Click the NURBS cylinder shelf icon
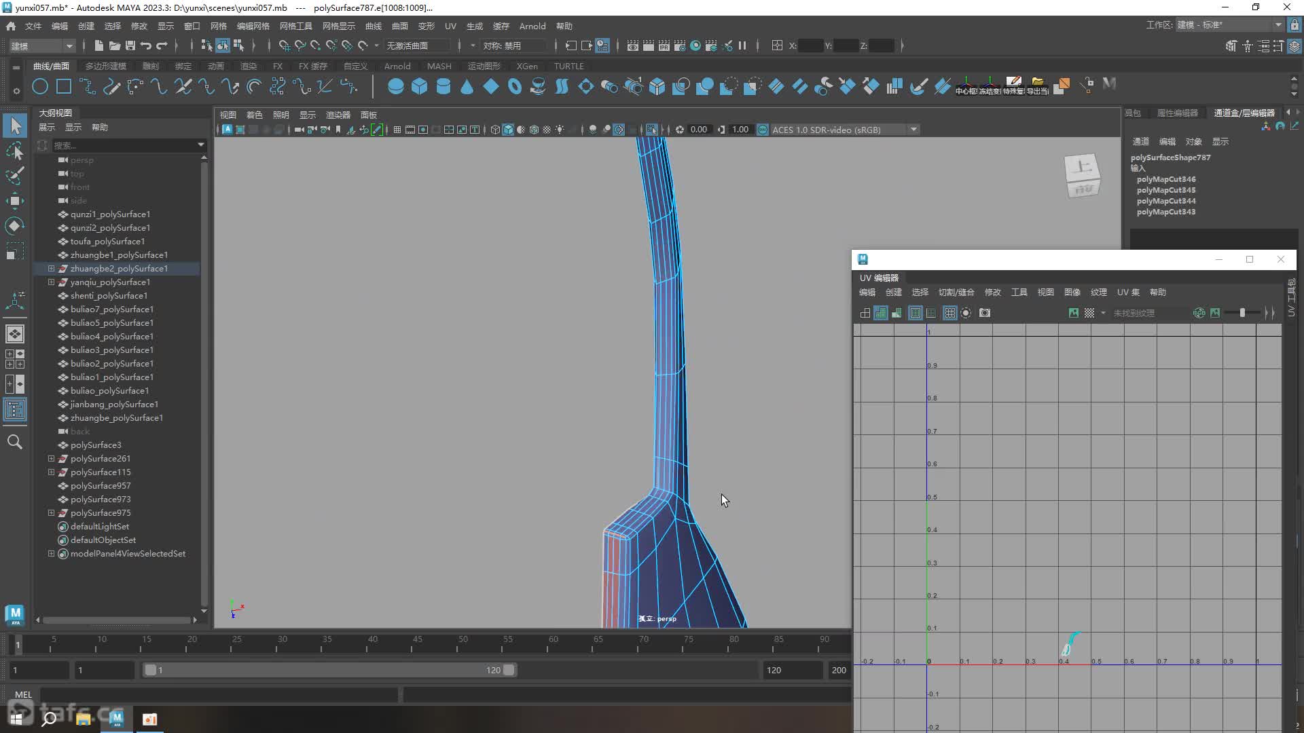 pos(443,87)
